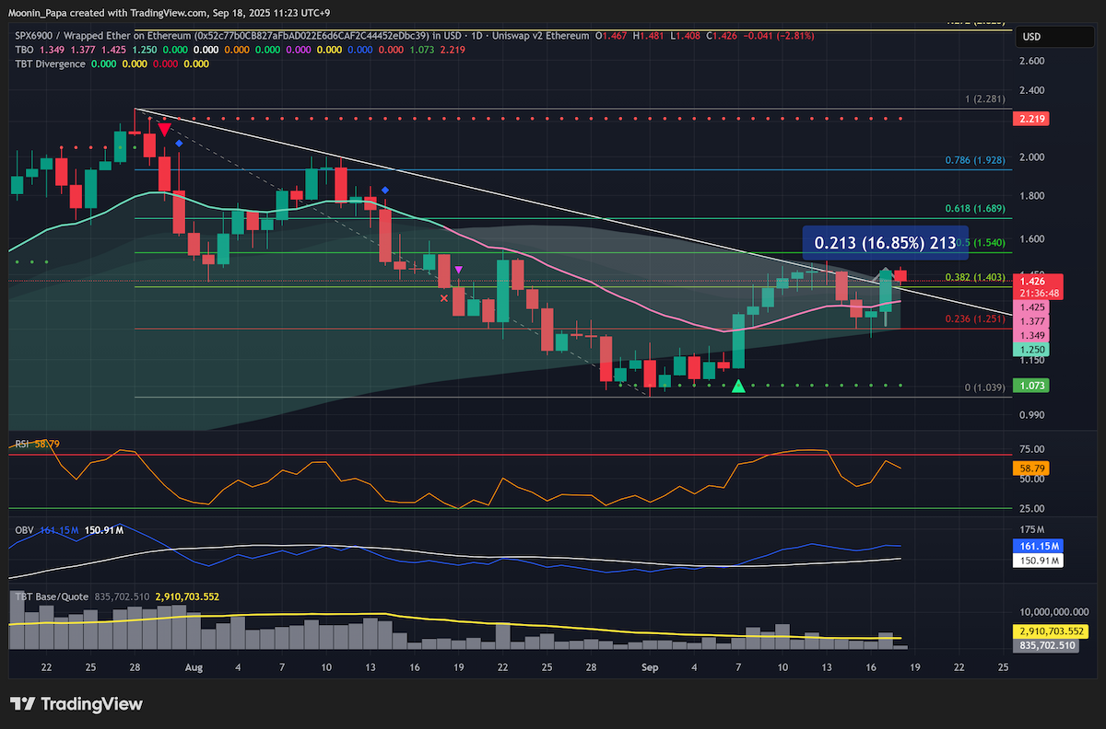Select the blue diamond marker near Aug 13
Image resolution: width=1106 pixels, height=729 pixels.
(385, 190)
